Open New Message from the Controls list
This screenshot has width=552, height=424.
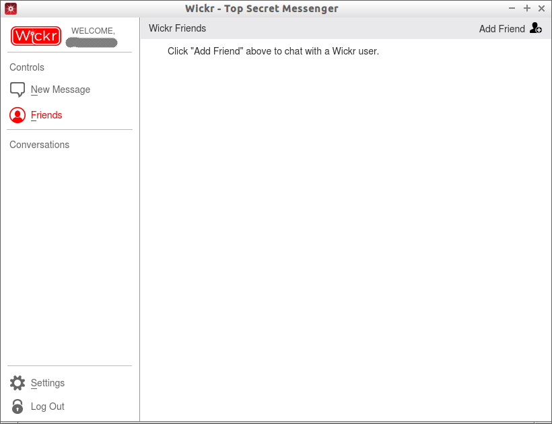click(x=61, y=90)
